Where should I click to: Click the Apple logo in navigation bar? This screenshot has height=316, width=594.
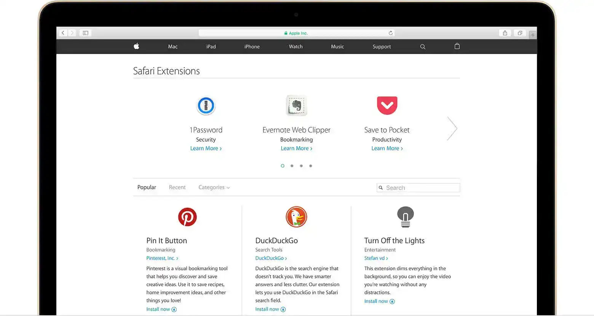[136, 46]
